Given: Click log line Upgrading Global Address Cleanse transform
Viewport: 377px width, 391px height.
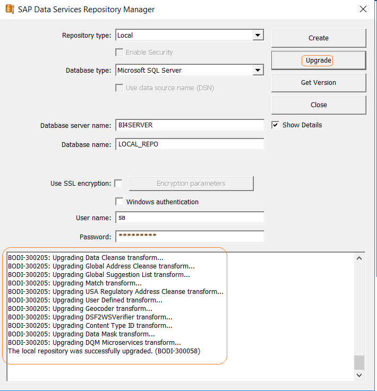Looking at the screenshot, I should (101, 266).
